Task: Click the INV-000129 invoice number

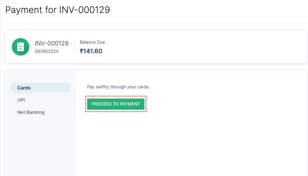Action: pyautogui.click(x=52, y=43)
